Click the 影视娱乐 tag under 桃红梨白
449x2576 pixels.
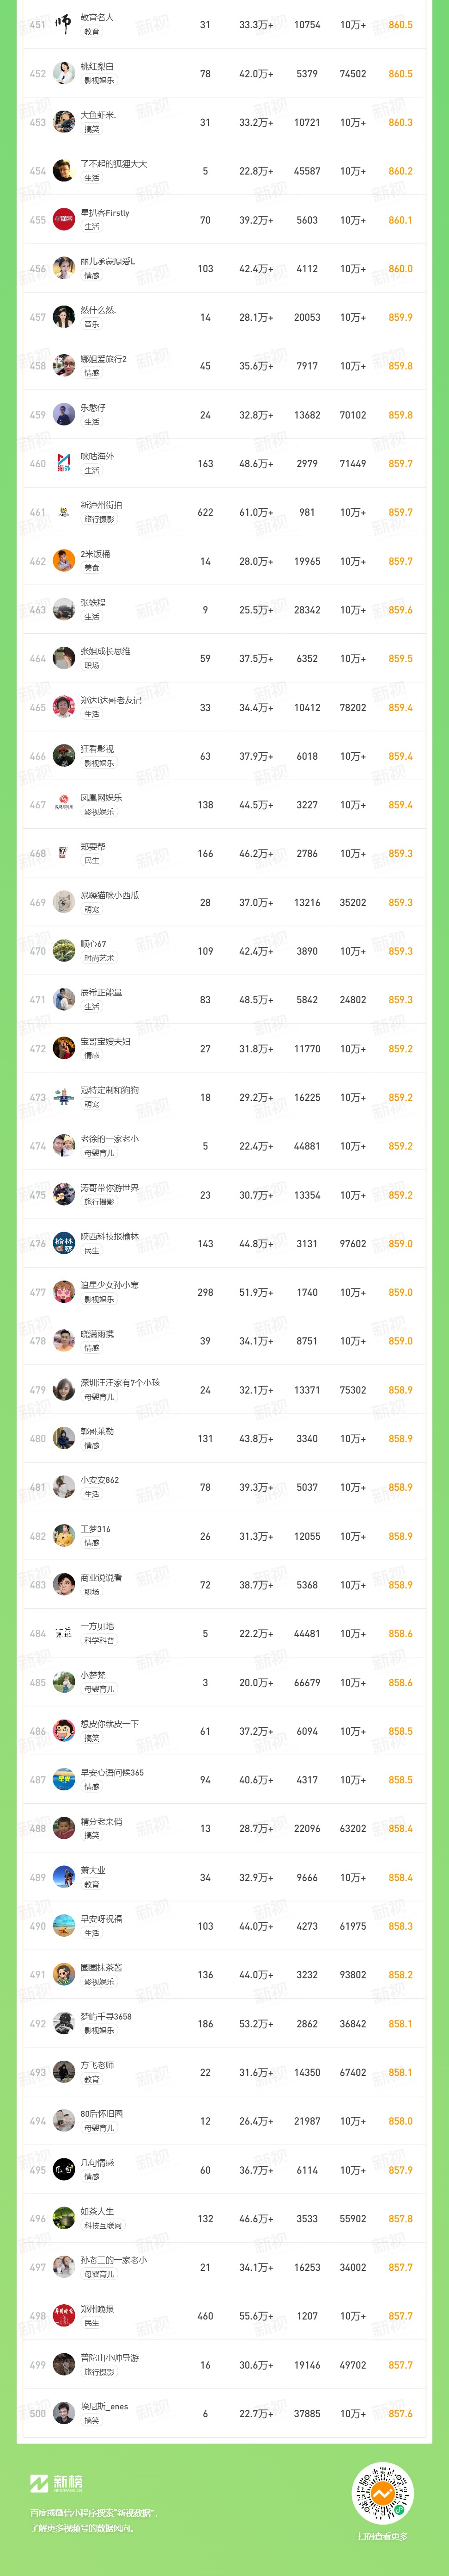[x=99, y=81]
